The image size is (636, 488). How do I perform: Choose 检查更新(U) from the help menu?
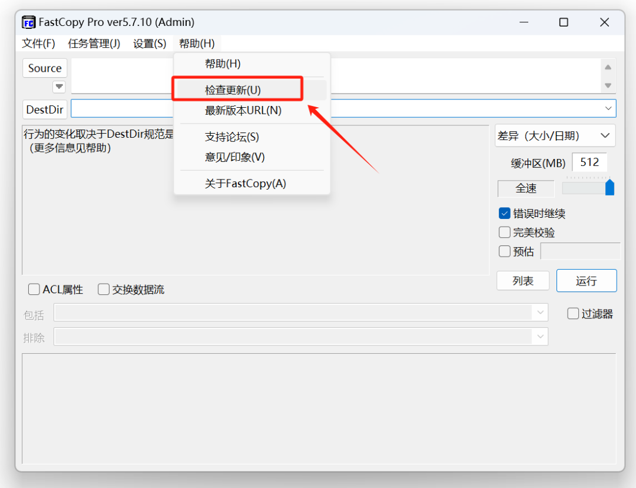click(252, 90)
